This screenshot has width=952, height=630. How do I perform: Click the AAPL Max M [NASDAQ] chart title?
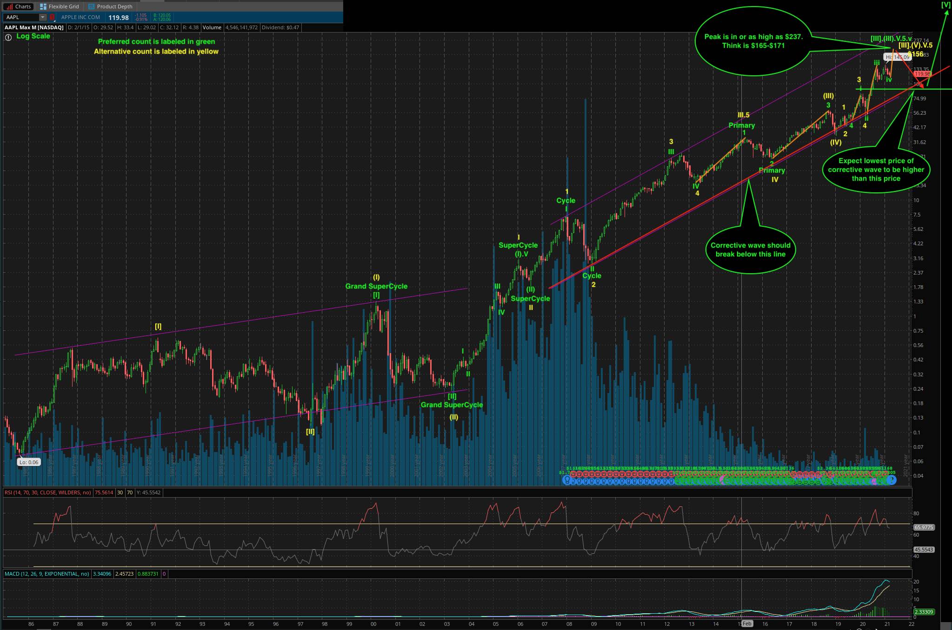[x=34, y=27]
